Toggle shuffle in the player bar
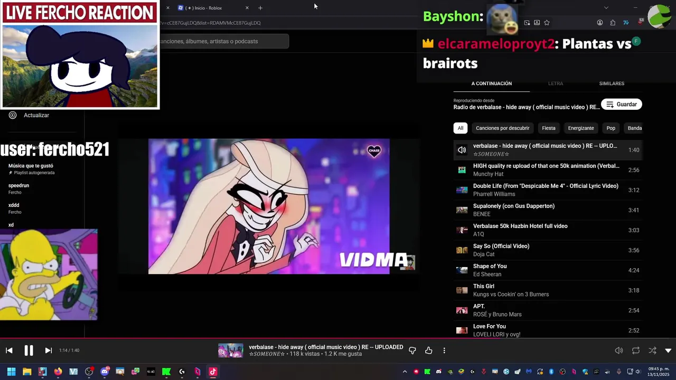 (x=653, y=350)
